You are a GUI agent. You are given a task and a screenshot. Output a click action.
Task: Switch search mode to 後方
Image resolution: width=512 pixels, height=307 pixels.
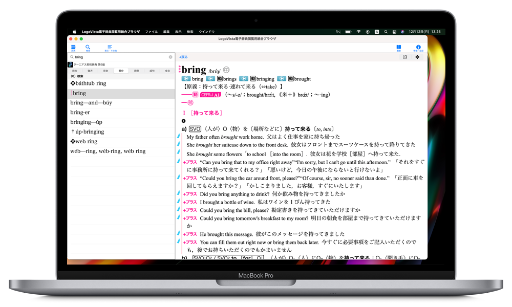pyautogui.click(x=90, y=71)
